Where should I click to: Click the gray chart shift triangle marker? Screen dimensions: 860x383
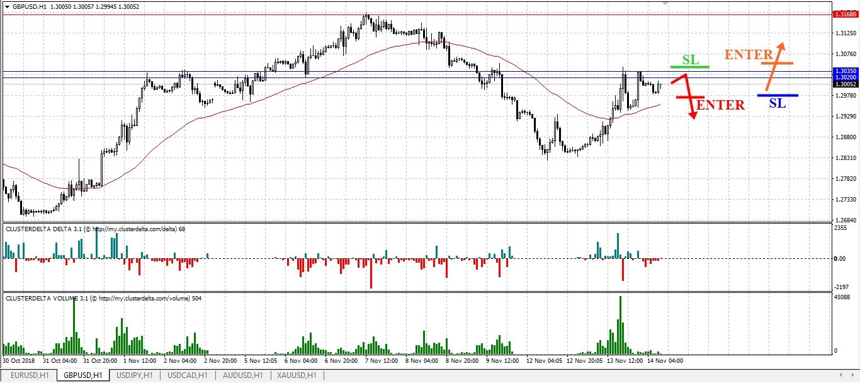coord(666,3)
